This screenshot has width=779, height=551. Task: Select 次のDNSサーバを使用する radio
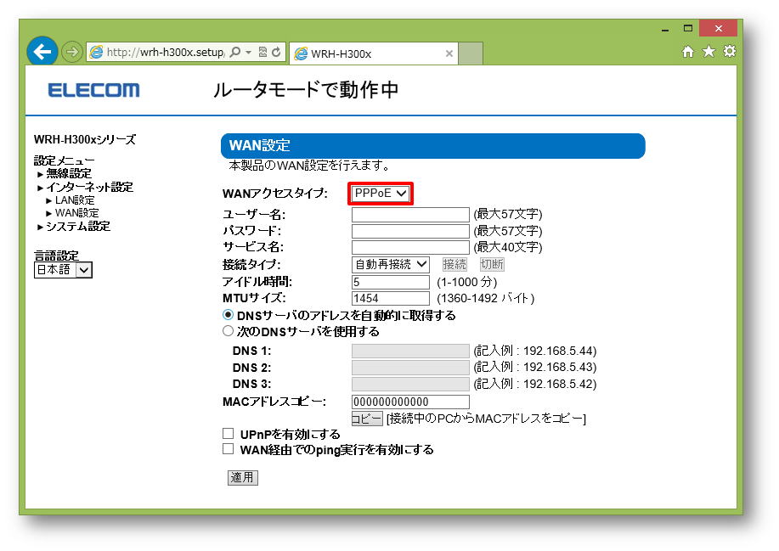(228, 330)
